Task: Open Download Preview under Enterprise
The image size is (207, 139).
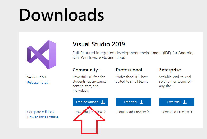Action: pos(177,112)
